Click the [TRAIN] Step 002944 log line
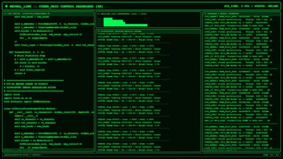Screen dimensions: 283x159 [126, 107]
